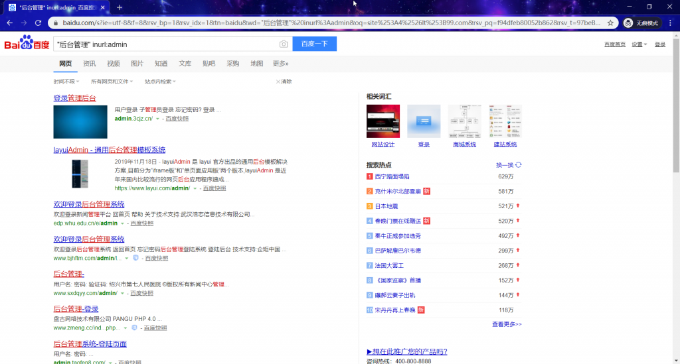Open 后台管理系统-登陆页面 result
This screenshot has height=364, width=680.
[x=90, y=343]
